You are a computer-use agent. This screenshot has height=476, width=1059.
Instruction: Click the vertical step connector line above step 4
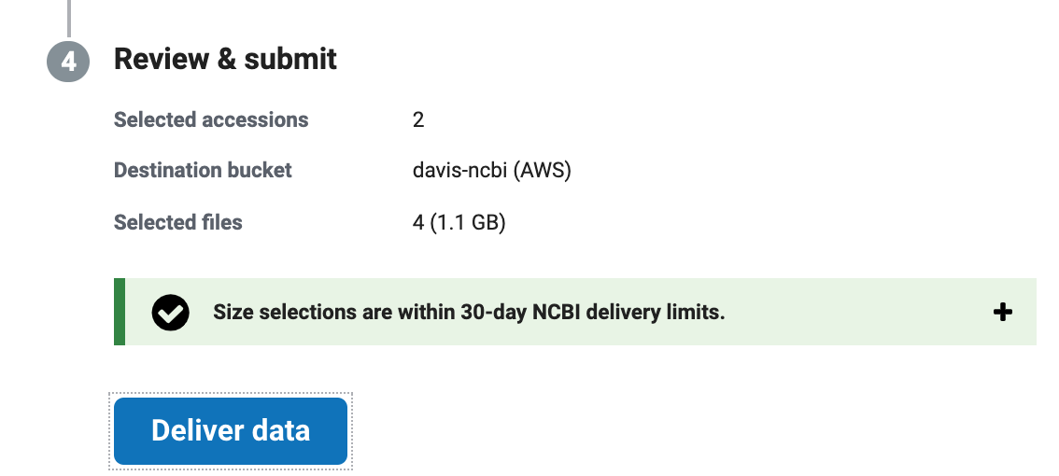coord(69,19)
